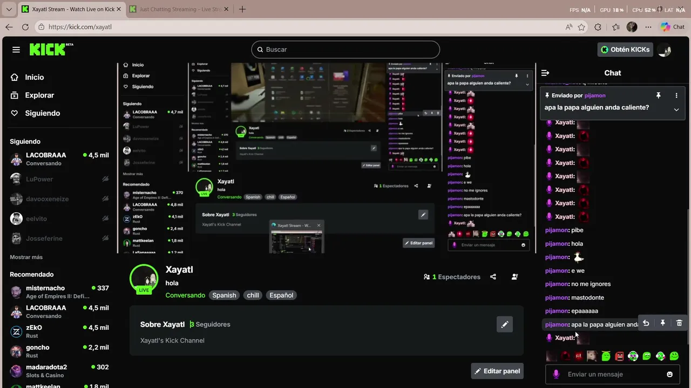Reload the Kick page
Screen dimensions: 691x388
[25, 27]
